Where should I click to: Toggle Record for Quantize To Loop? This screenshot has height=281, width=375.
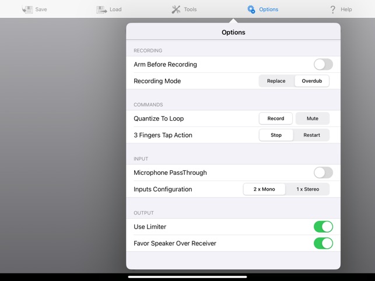[x=276, y=118]
